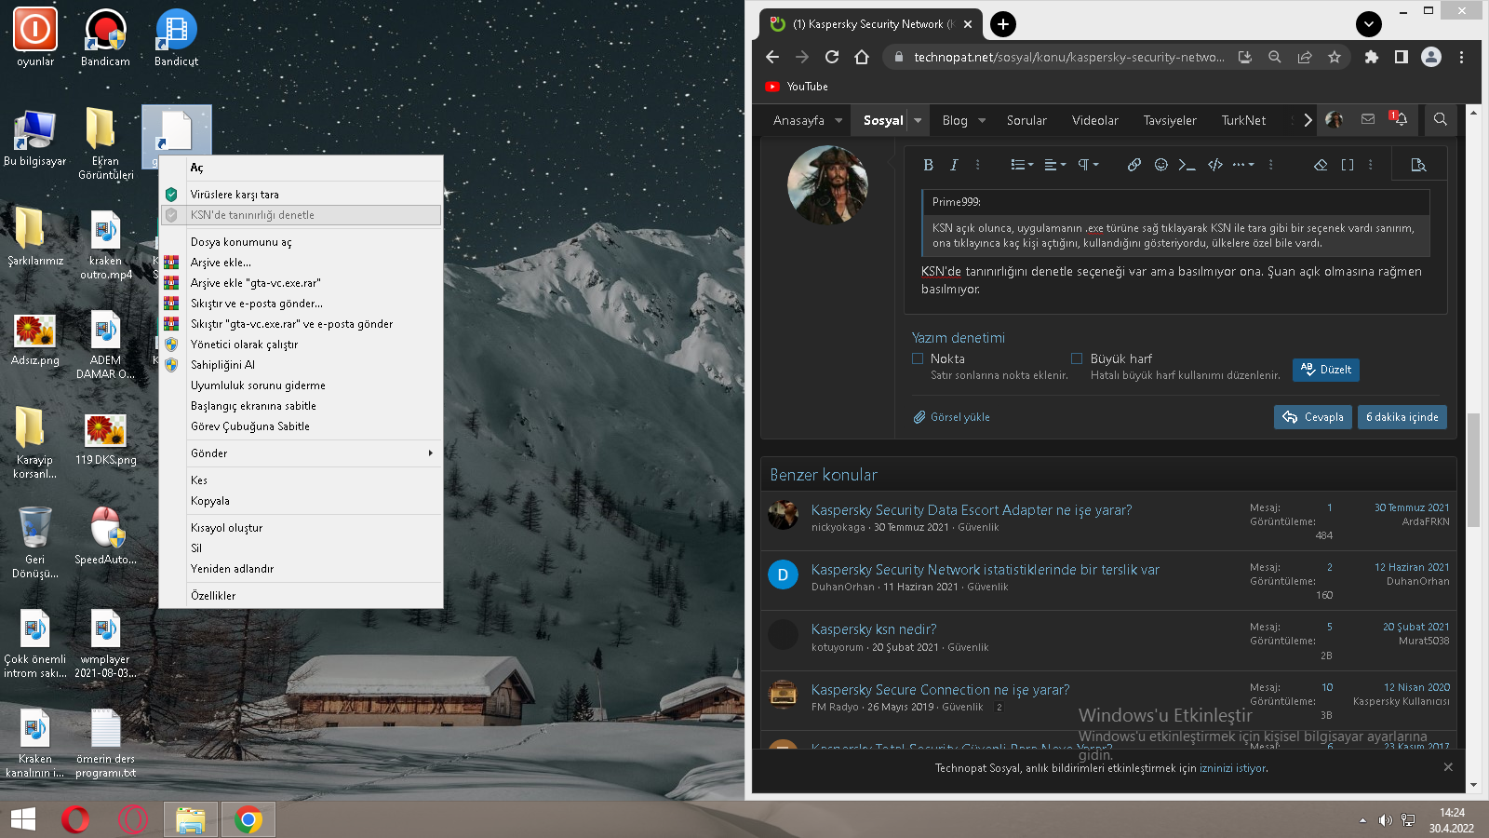Open Chrome's tab search dropdown

[x=1369, y=24]
